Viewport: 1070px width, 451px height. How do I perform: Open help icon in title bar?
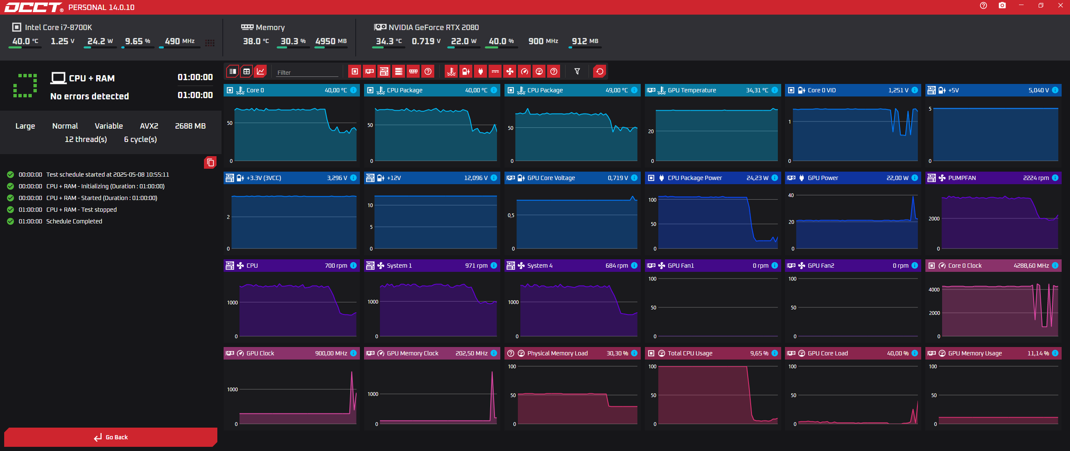coord(983,6)
